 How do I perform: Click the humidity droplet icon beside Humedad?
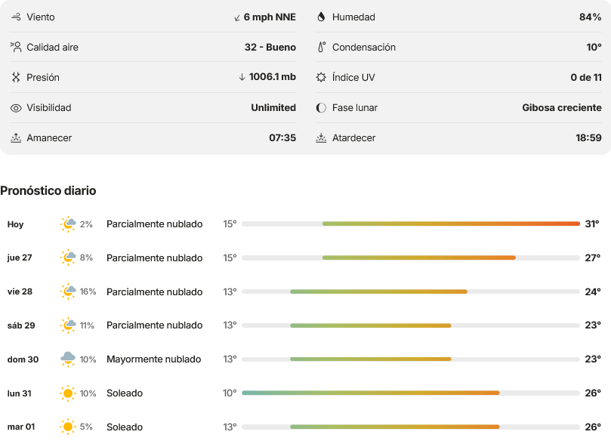321,17
